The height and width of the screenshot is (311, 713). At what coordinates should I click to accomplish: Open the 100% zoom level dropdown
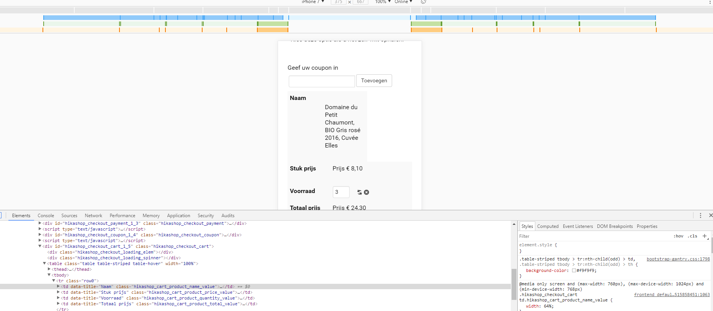[x=383, y=2]
